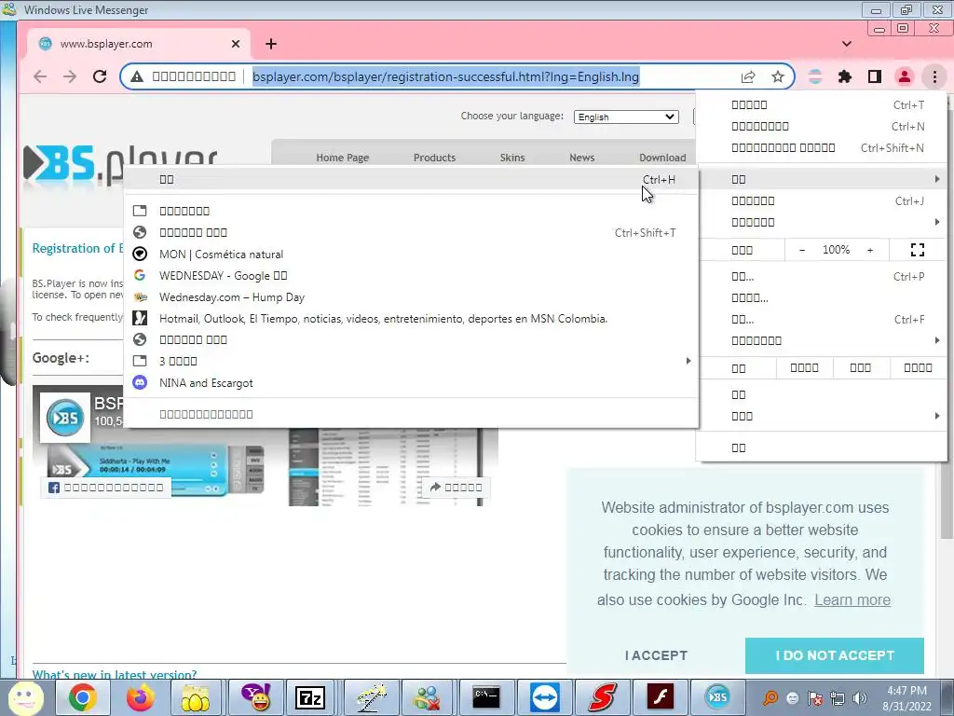Open the News navigation tab
The width and height of the screenshot is (954, 716).
[x=582, y=158]
